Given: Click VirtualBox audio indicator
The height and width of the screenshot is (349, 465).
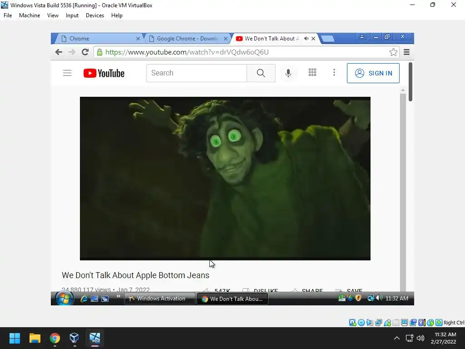Looking at the screenshot, I should [370, 323].
